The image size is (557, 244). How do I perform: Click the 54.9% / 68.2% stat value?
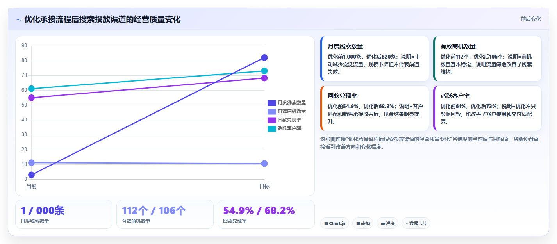(x=259, y=211)
